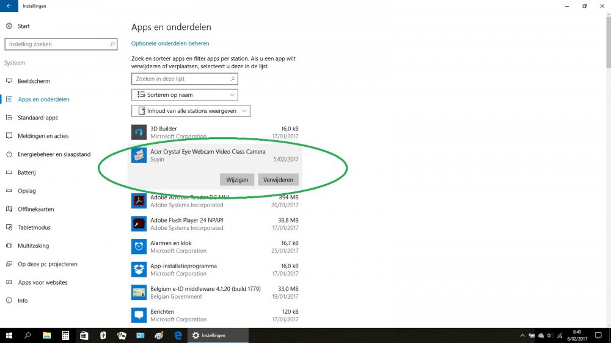
Task: Click the Wijzigen button for the Acer webcam
Action: pyautogui.click(x=237, y=180)
